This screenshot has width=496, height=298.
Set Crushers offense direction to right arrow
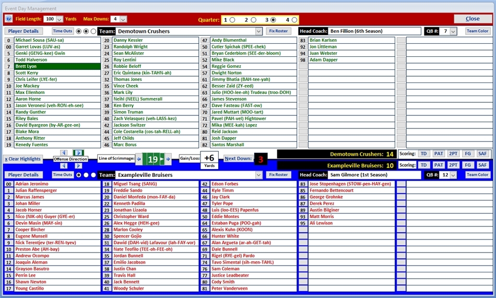tap(78, 152)
